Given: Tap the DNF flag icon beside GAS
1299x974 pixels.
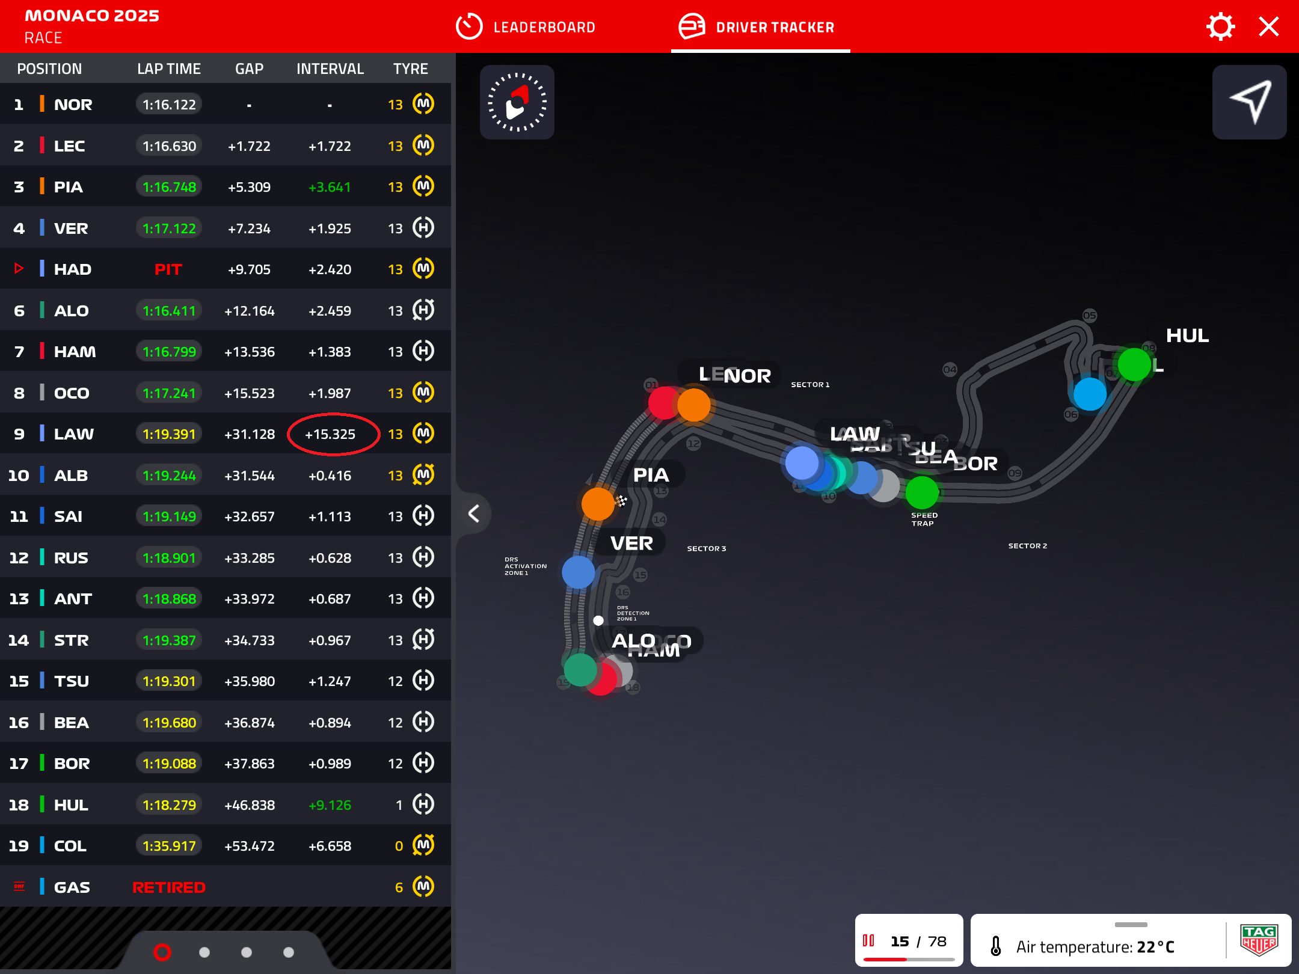Looking at the screenshot, I should click(x=19, y=886).
